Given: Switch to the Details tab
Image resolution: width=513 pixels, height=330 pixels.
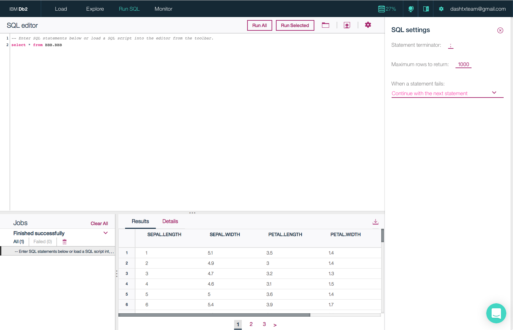Looking at the screenshot, I should pos(170,221).
